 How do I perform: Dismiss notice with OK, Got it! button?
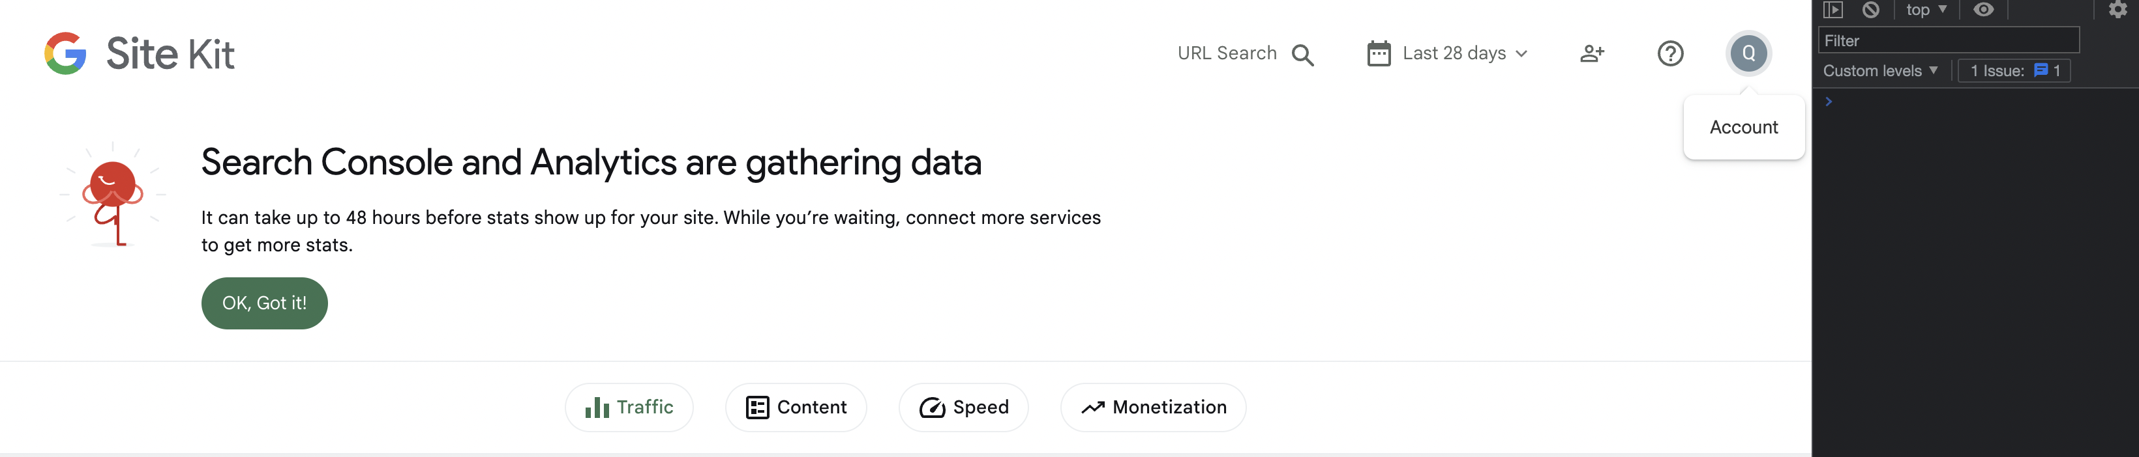coord(264,303)
